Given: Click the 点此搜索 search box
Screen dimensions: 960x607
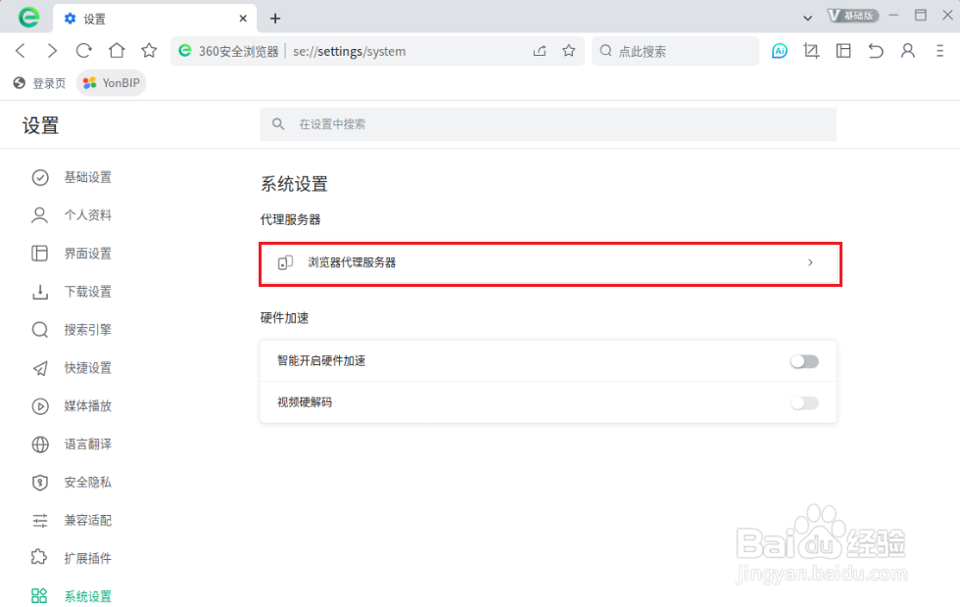Looking at the screenshot, I should point(675,51).
